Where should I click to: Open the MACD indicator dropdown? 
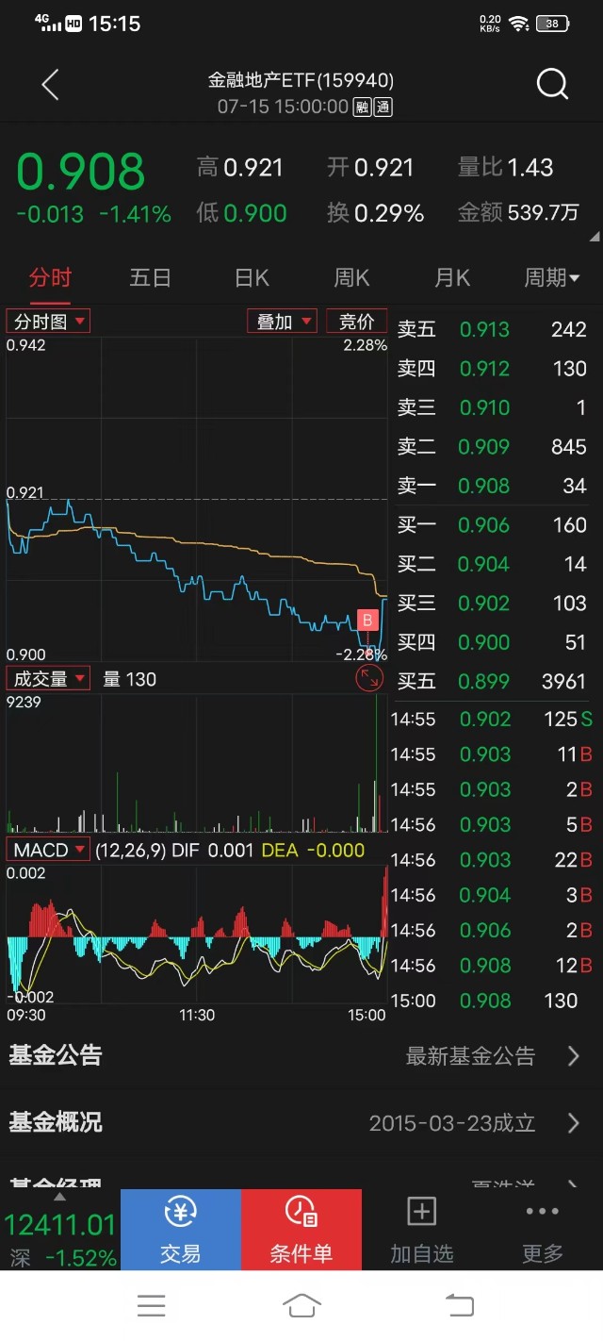[x=49, y=850]
